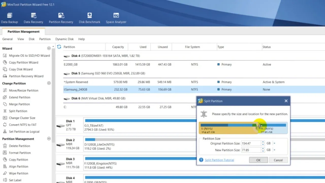
Task: Decrease New Partition Size with down arrow
Action: pos(263,151)
